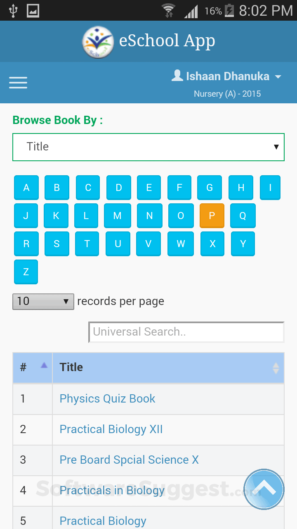Image resolution: width=297 pixels, height=529 pixels.
Task: Filter books by letter A
Action: point(26,188)
